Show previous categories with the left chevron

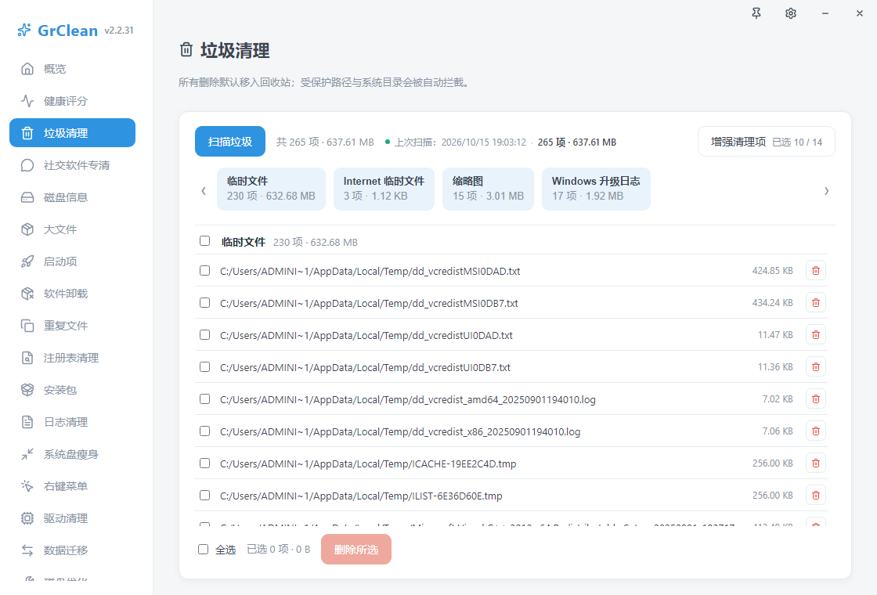click(204, 191)
